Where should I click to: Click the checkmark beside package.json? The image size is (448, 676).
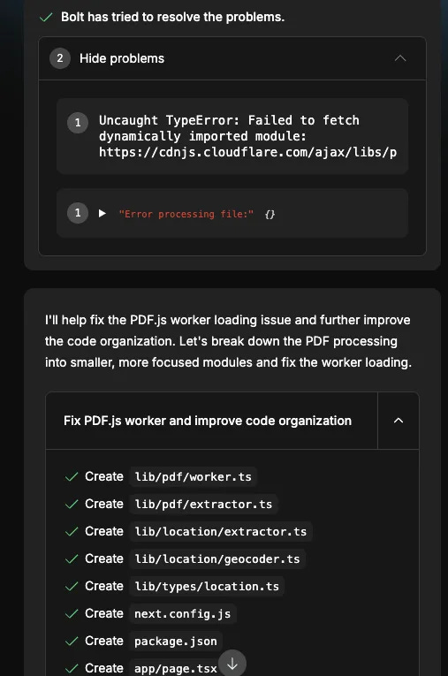point(72,641)
